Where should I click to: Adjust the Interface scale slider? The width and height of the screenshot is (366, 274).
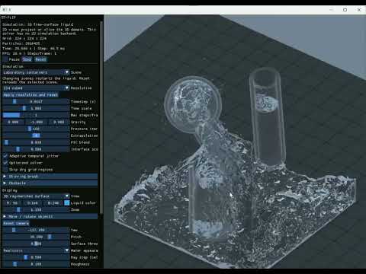point(36,149)
